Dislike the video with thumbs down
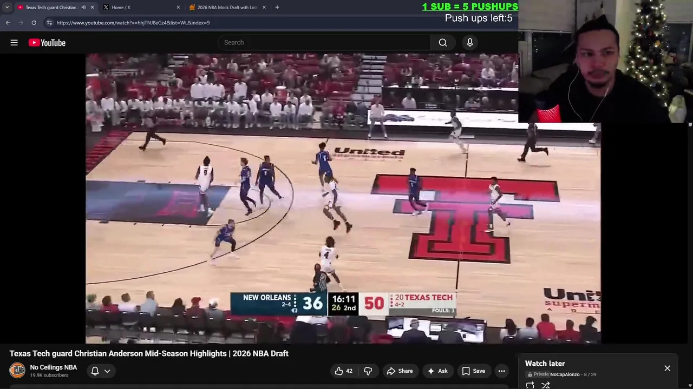The image size is (693, 389). pyautogui.click(x=368, y=371)
